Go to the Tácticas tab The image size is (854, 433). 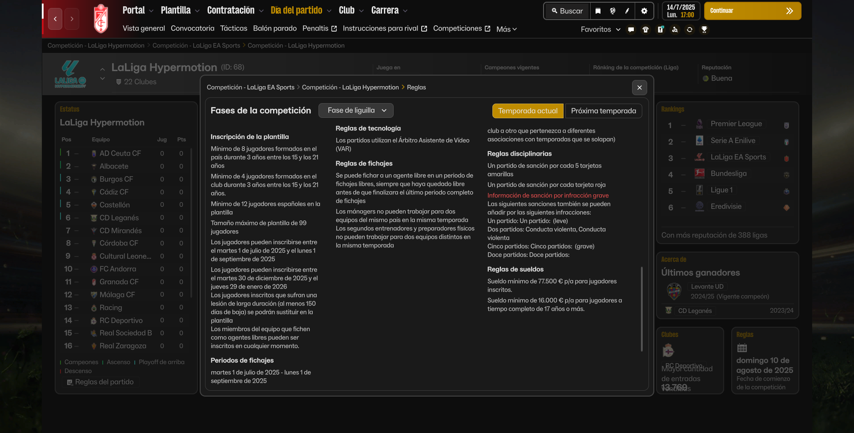point(234,28)
